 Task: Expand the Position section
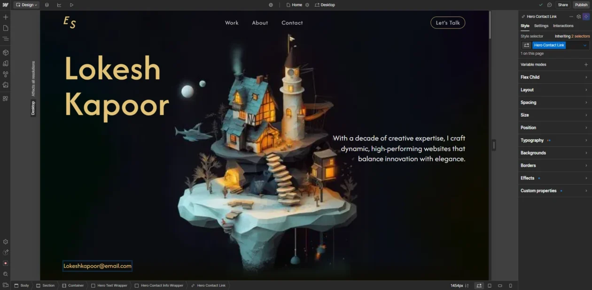tap(554, 128)
